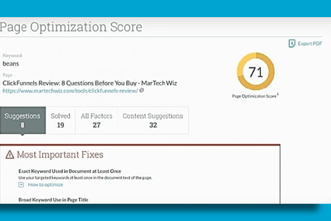The image size is (331, 221).
Task: Click the 'Page Optimization Score' label under the chart
Action: point(254,96)
